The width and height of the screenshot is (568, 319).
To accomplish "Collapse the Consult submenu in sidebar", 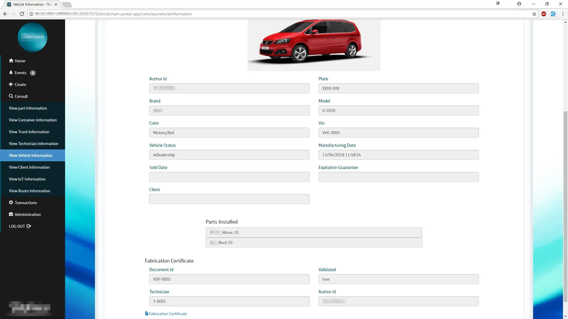I will (x=21, y=96).
